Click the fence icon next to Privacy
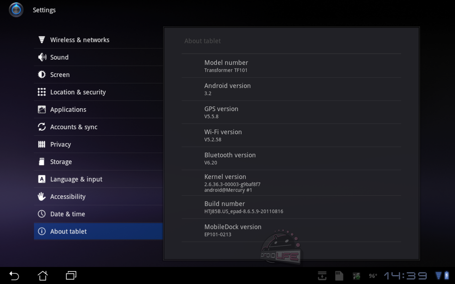This screenshot has width=455, height=284. click(x=42, y=144)
